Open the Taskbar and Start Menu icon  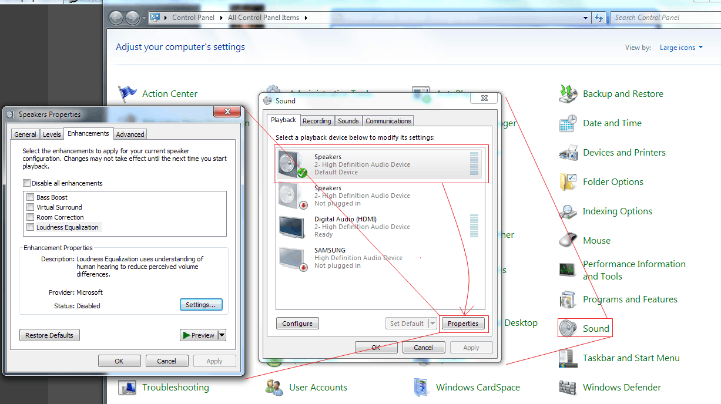tap(568, 358)
